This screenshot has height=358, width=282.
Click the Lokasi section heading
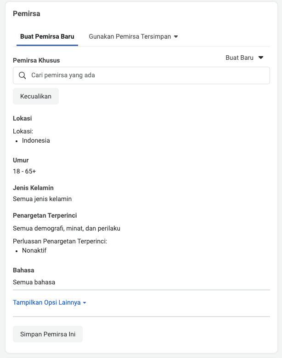click(23, 118)
